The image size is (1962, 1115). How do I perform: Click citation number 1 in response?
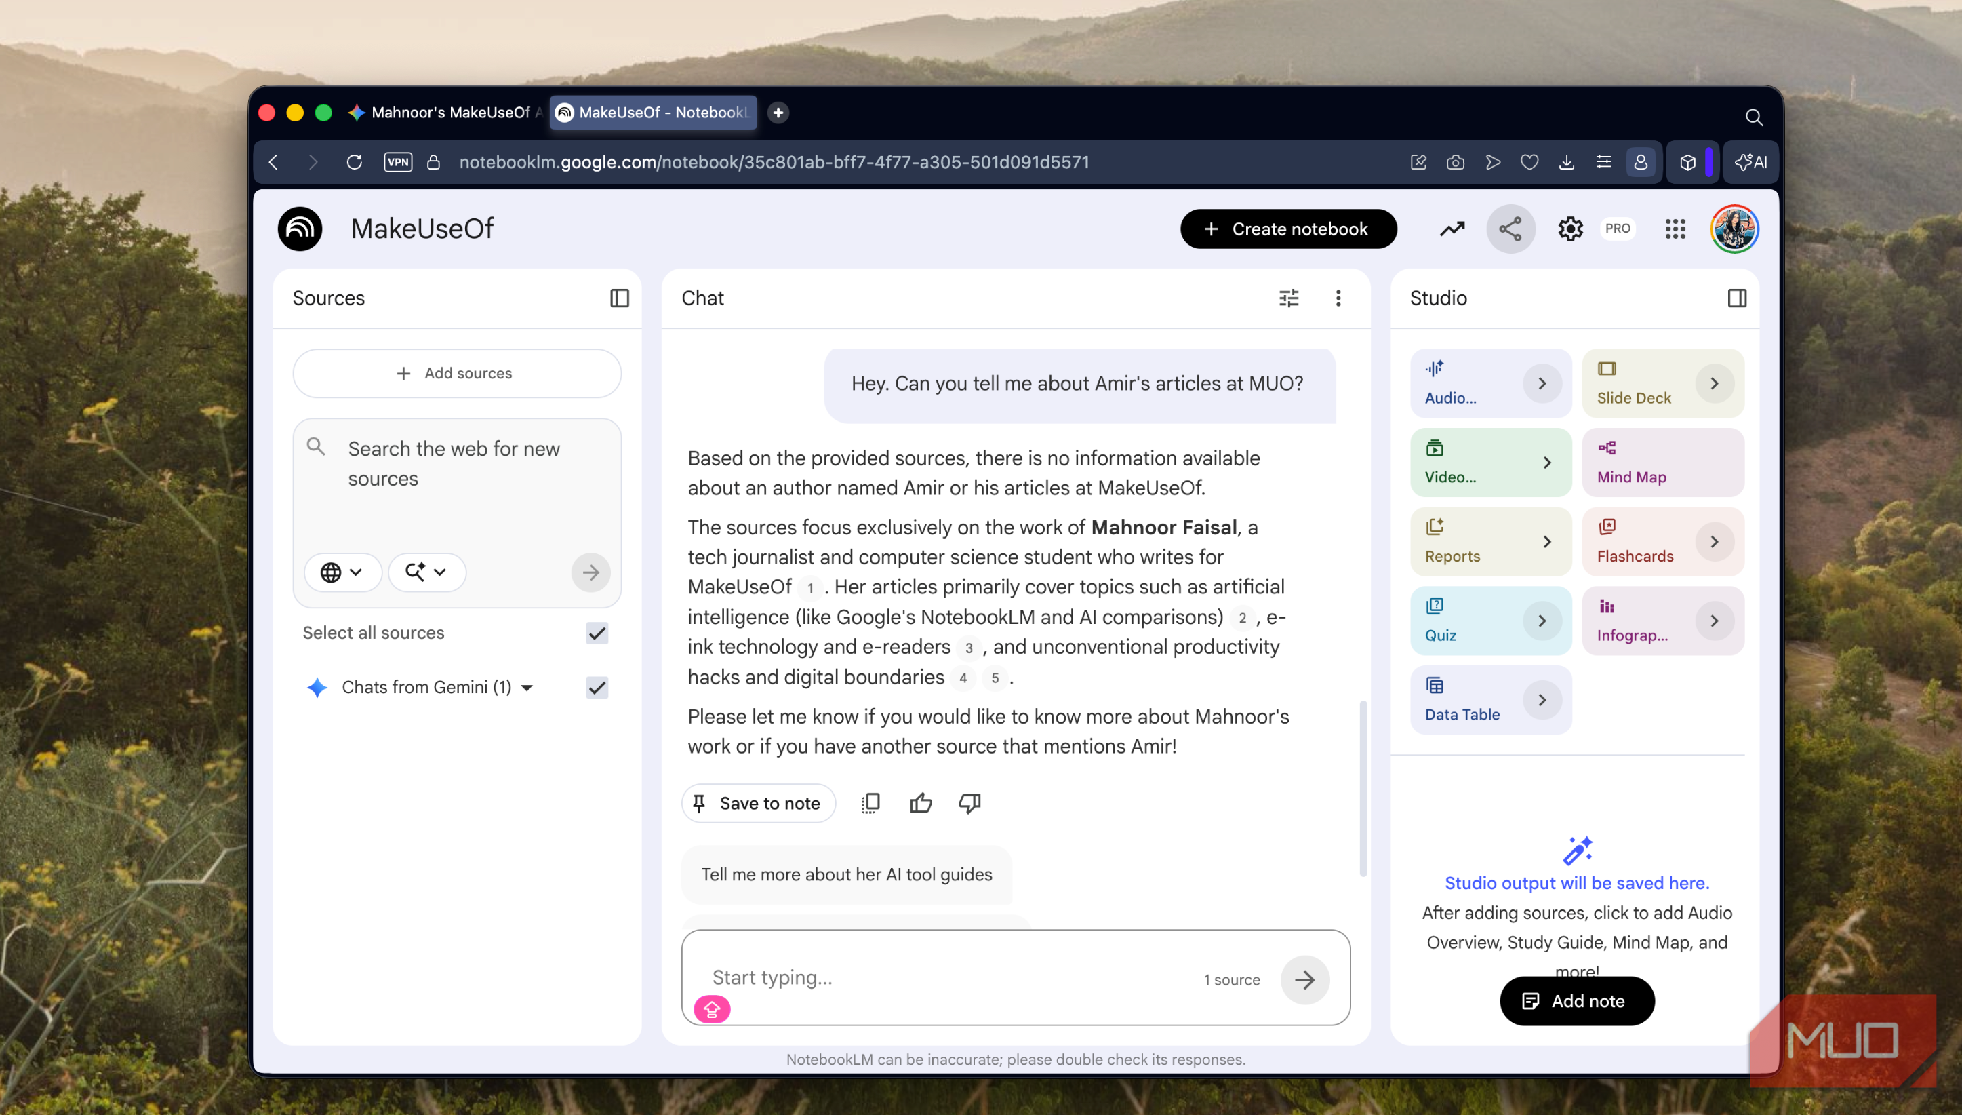click(x=810, y=588)
